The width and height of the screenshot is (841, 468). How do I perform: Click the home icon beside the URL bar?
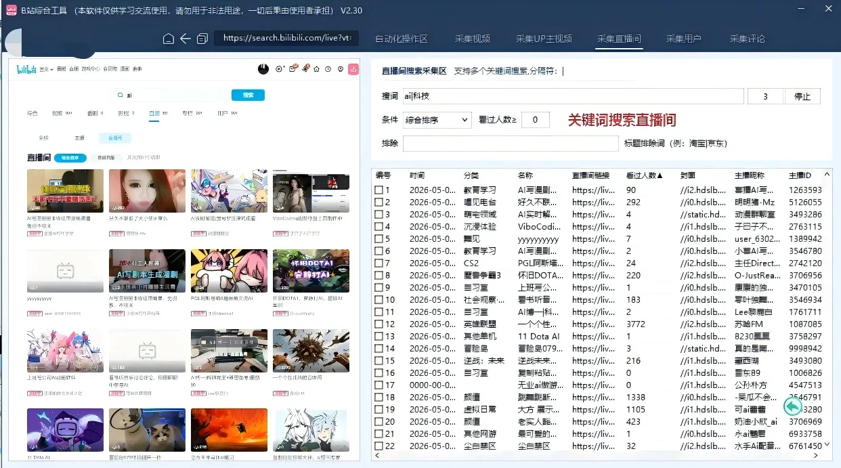point(169,39)
